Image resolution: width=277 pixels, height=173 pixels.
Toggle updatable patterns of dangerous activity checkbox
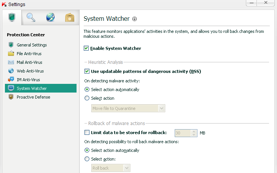pos(87,71)
